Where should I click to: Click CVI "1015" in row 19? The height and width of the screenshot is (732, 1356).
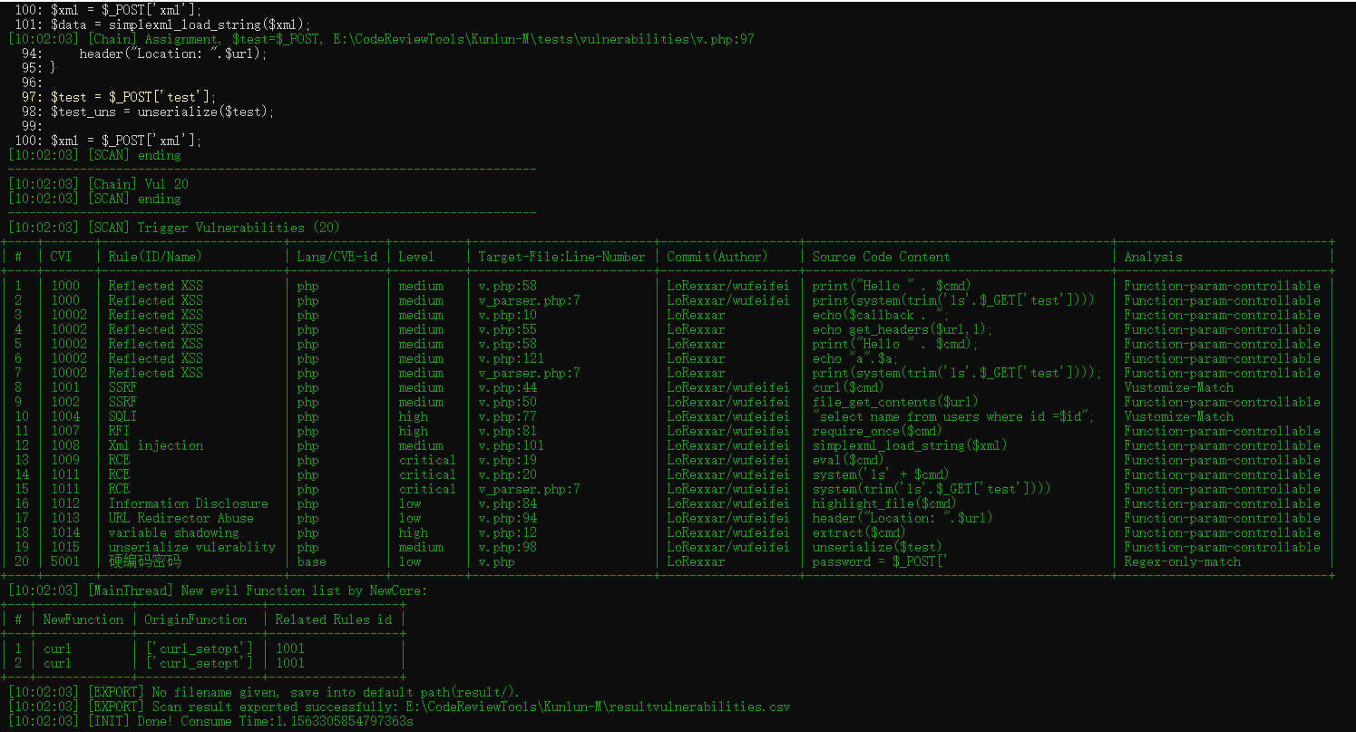(x=64, y=547)
